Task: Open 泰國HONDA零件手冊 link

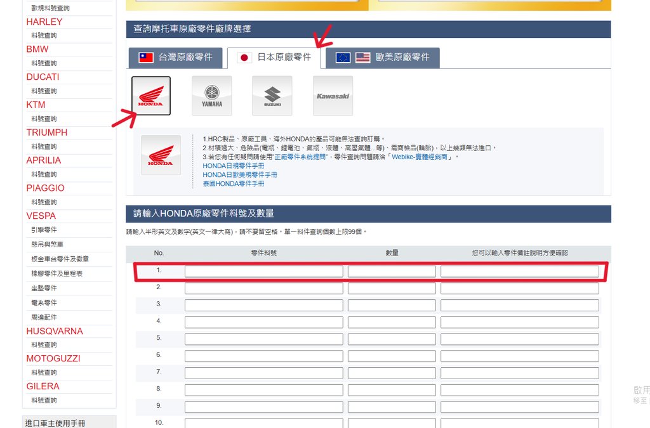Action: click(234, 183)
